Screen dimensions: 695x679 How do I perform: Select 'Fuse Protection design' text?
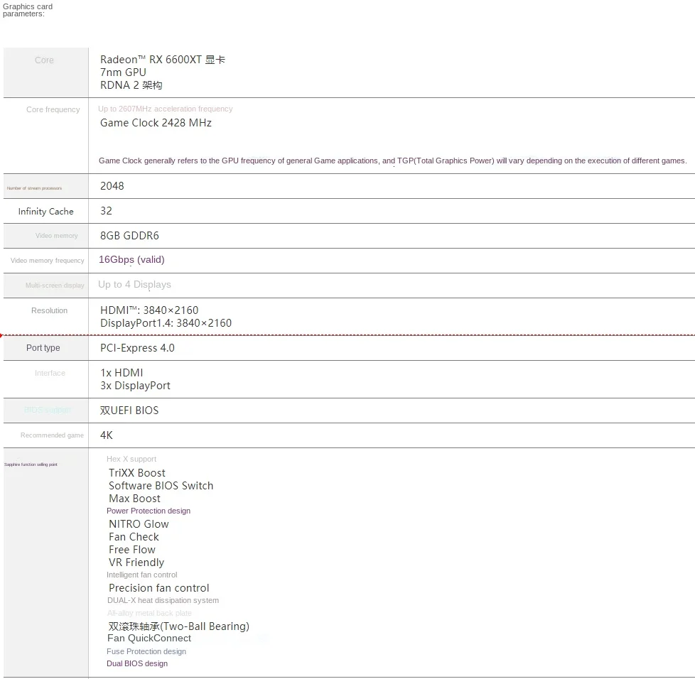point(146,651)
